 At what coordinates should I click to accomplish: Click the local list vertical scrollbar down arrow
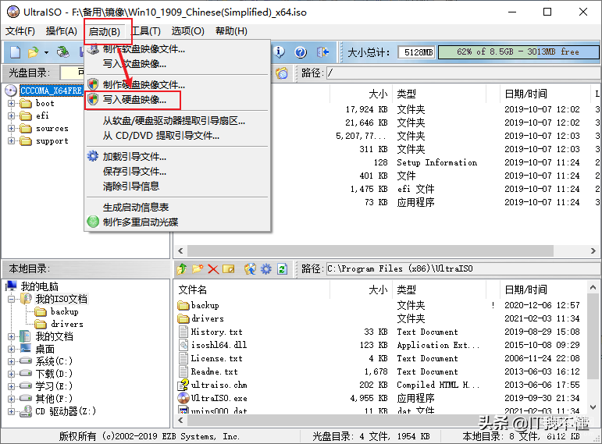point(593,407)
